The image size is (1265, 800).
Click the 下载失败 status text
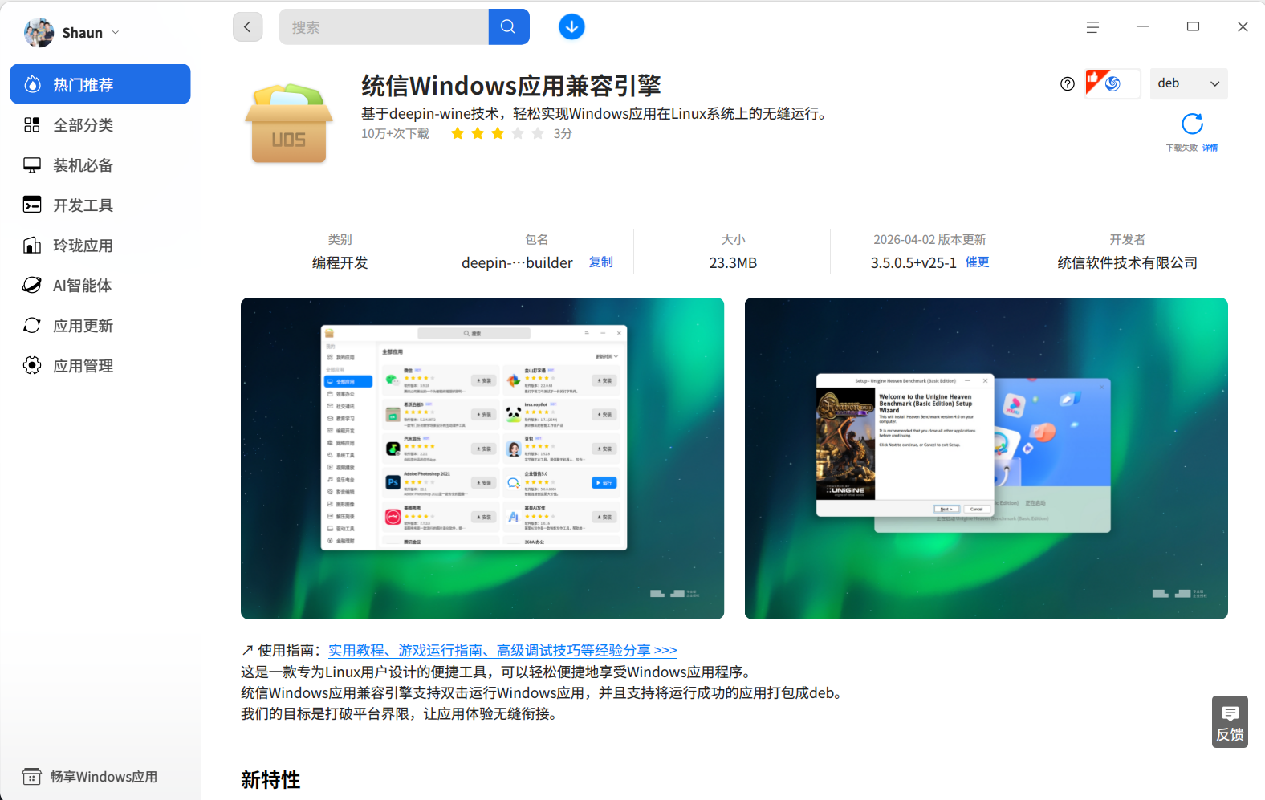[x=1182, y=148]
